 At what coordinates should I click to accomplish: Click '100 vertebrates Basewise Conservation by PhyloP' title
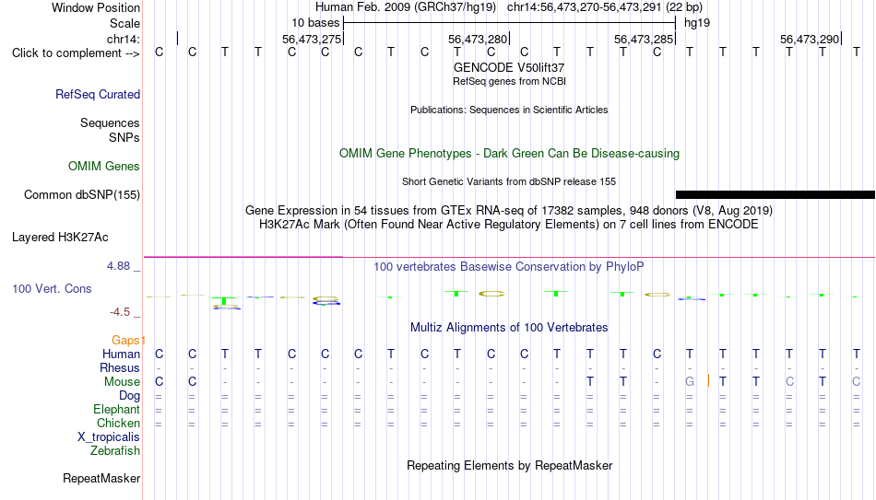point(509,267)
